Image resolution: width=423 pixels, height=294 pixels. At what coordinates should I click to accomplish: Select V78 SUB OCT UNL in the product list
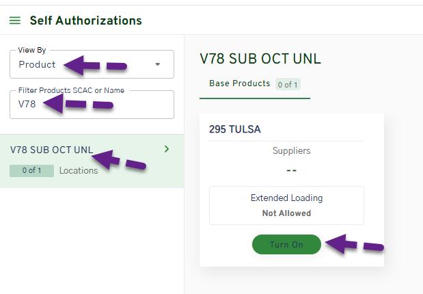click(52, 150)
